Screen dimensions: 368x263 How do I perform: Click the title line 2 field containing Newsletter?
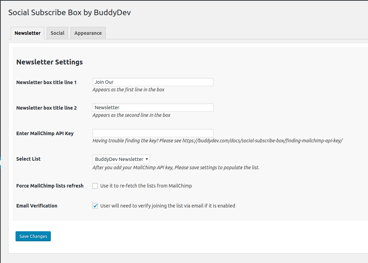pyautogui.click(x=153, y=108)
